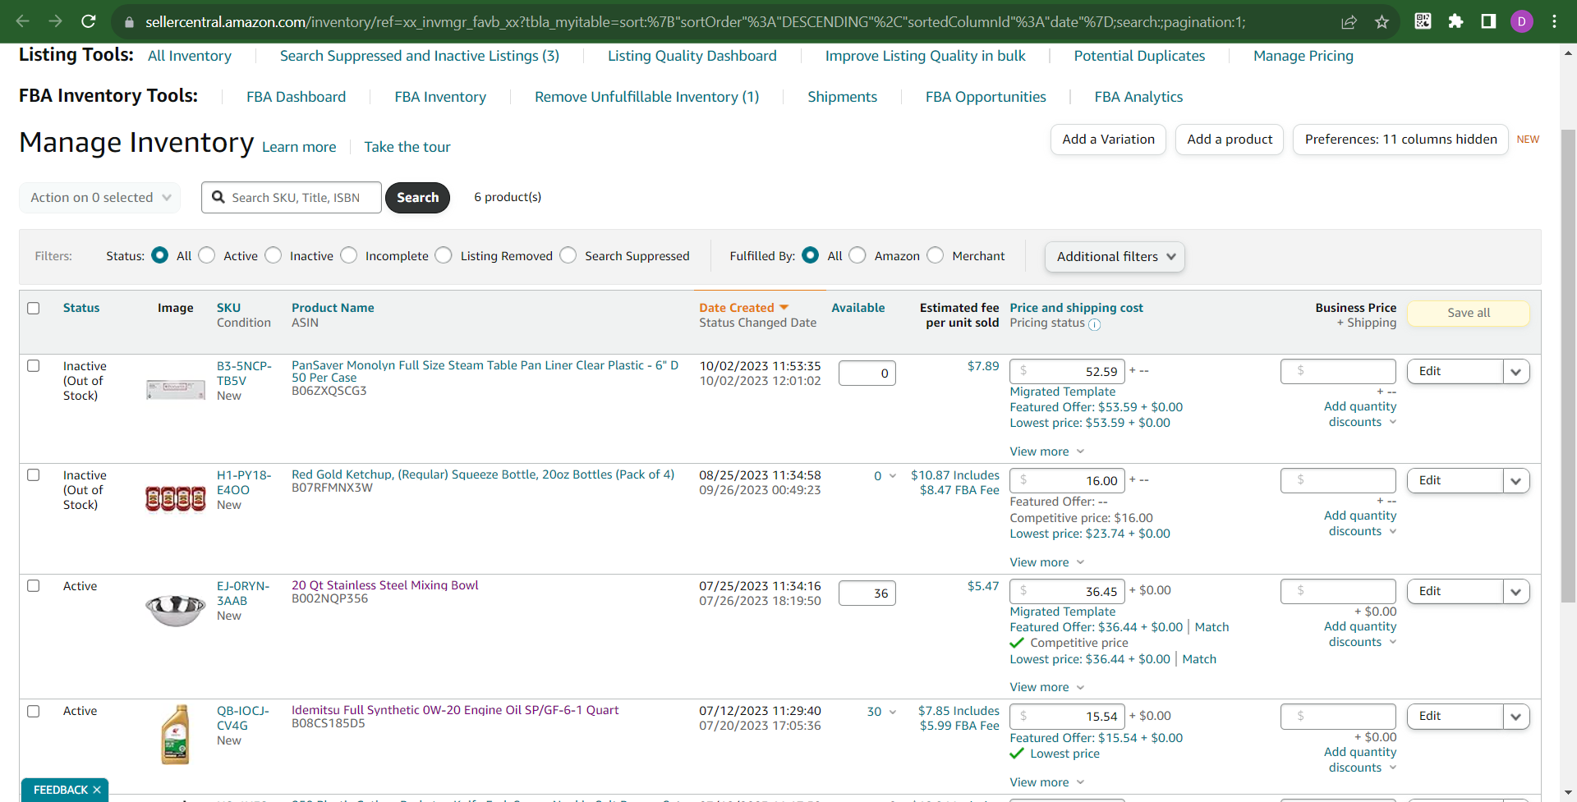Open the Chrome three-dot menu
This screenshot has height=802, width=1577.
point(1554,21)
